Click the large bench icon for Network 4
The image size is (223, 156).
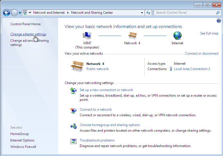pos(77,66)
